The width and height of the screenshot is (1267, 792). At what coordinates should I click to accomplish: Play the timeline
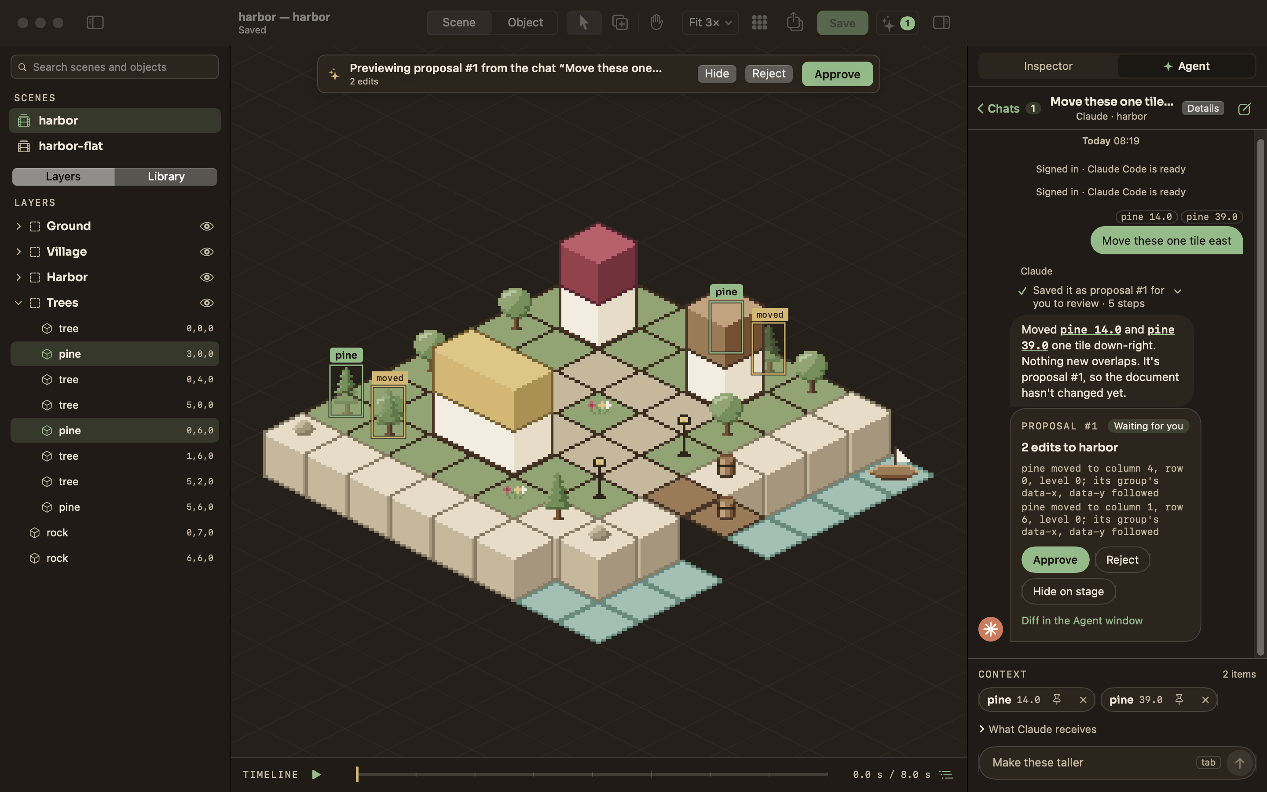click(x=316, y=774)
